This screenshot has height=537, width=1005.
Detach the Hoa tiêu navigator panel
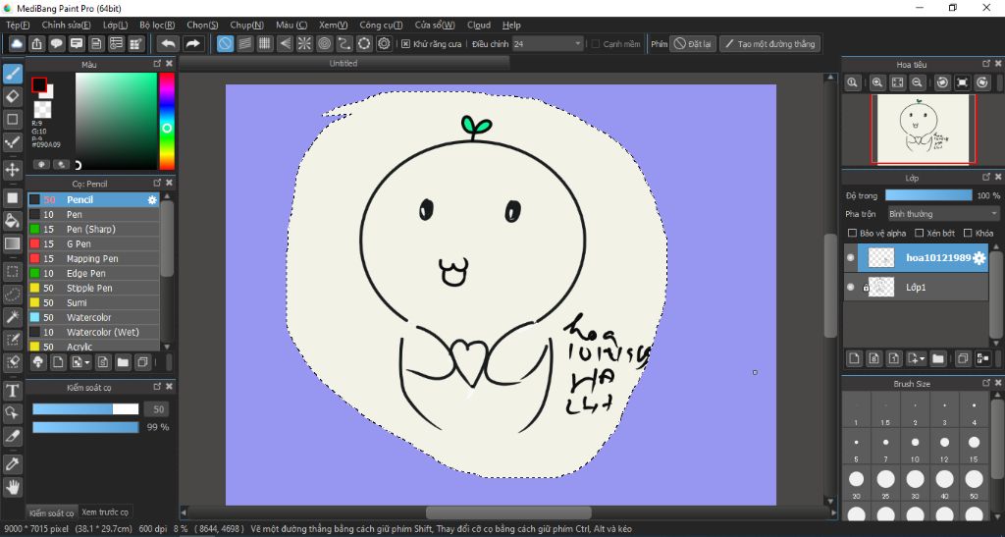[986, 64]
